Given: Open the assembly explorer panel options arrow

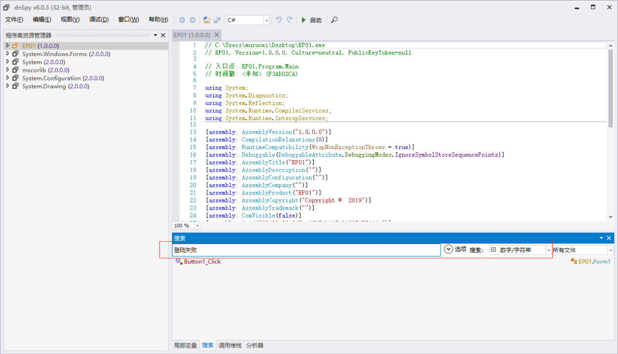Looking at the screenshot, I should (x=155, y=35).
